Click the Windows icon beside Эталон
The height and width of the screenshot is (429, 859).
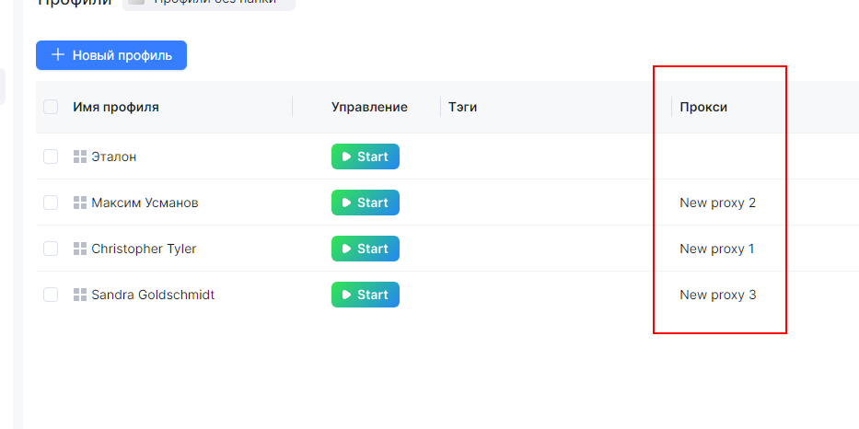click(x=79, y=157)
